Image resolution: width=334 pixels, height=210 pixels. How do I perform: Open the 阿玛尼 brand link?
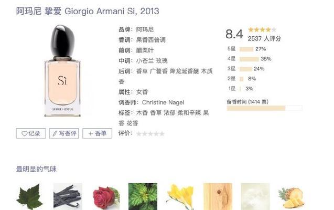(145, 29)
